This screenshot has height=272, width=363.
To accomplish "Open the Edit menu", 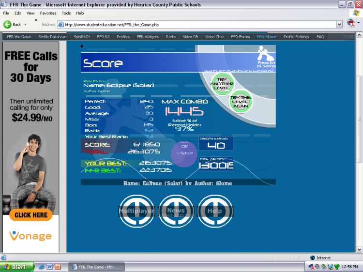I will (17, 13).
